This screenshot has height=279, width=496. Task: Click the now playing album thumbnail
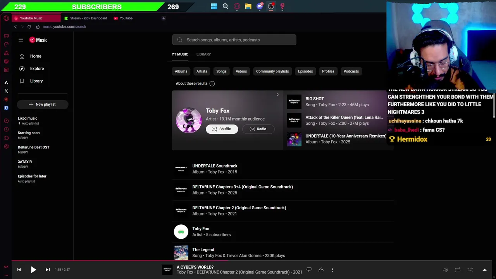(167, 270)
